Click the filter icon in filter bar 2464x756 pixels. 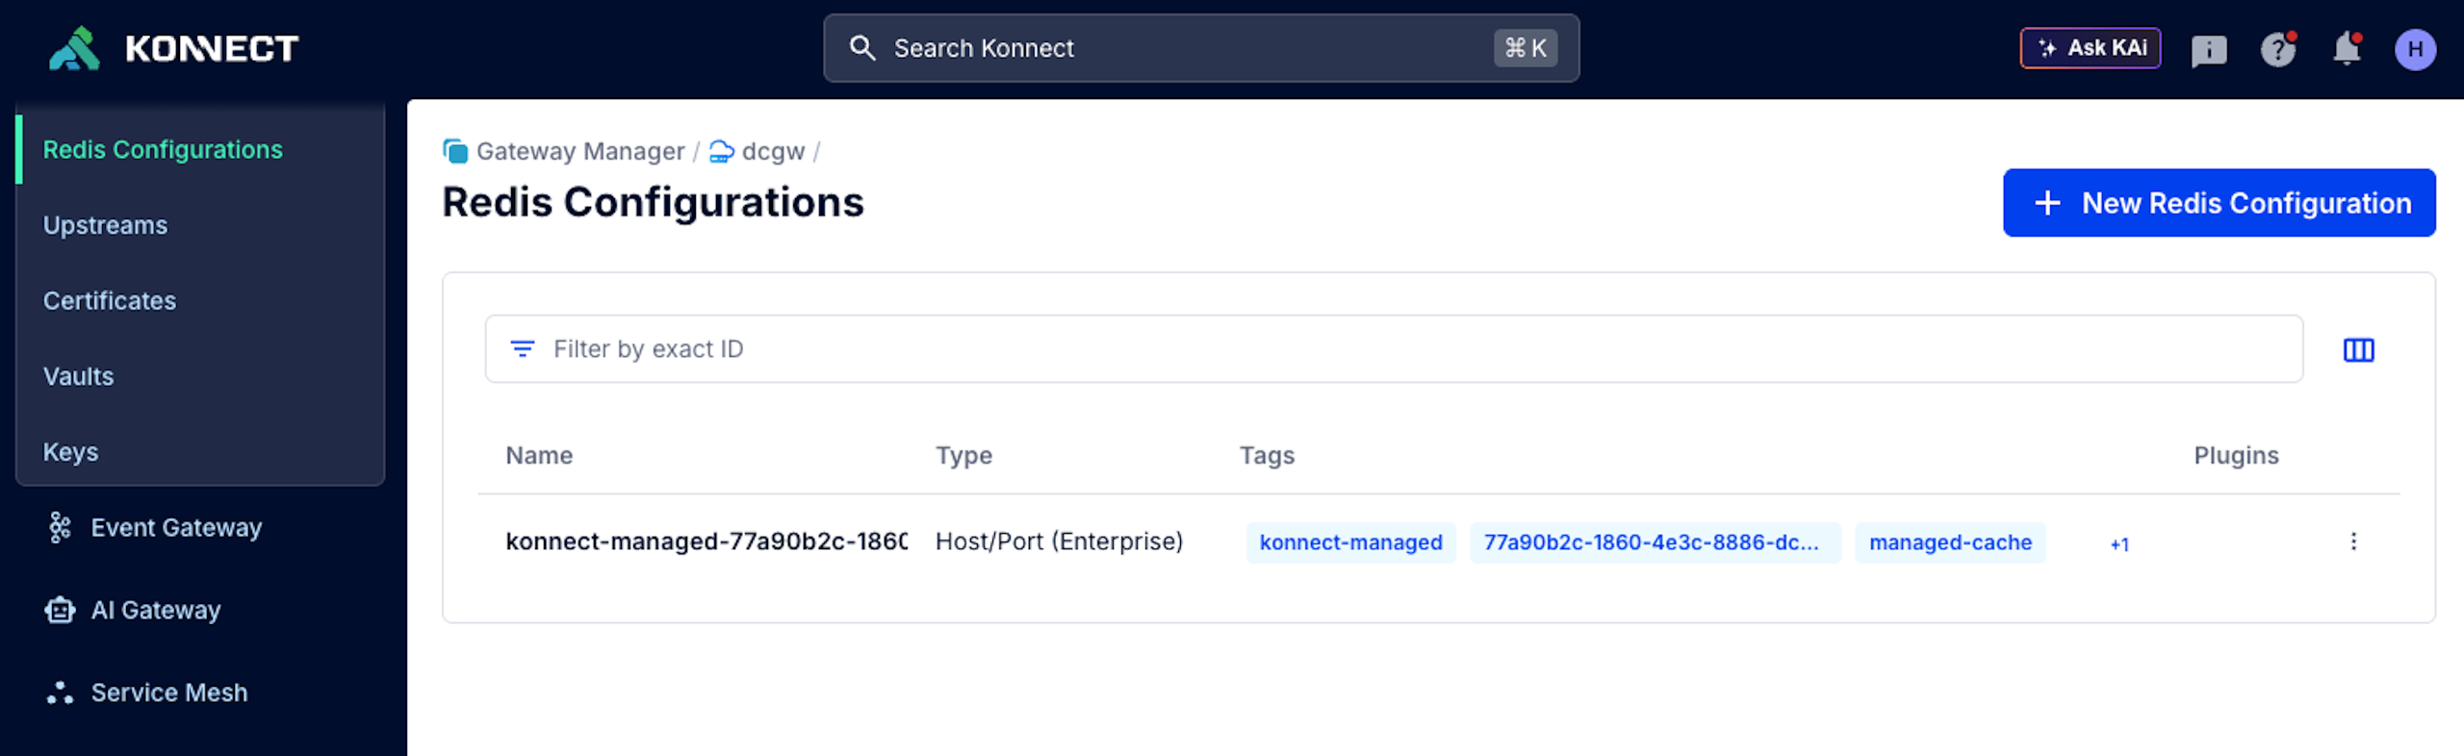pos(522,349)
